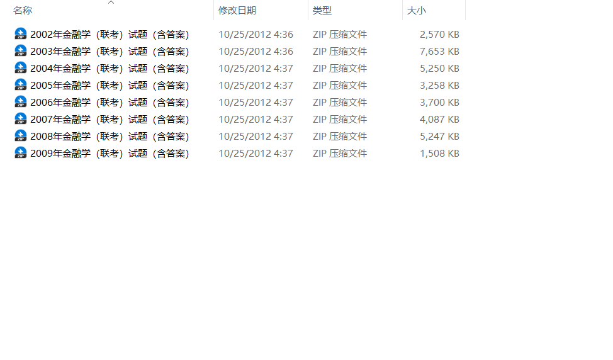The image size is (613, 360).
Task: Click the ZIP 压缩文件 type of 2007 file
Action: 340,119
